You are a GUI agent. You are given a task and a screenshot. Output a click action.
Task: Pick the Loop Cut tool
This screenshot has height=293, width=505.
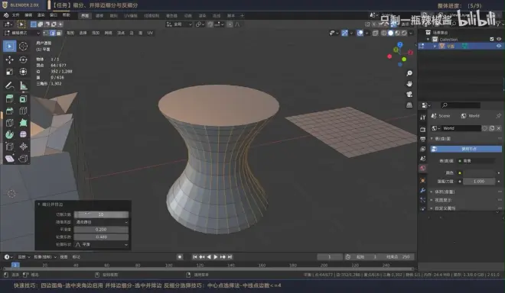(23, 111)
